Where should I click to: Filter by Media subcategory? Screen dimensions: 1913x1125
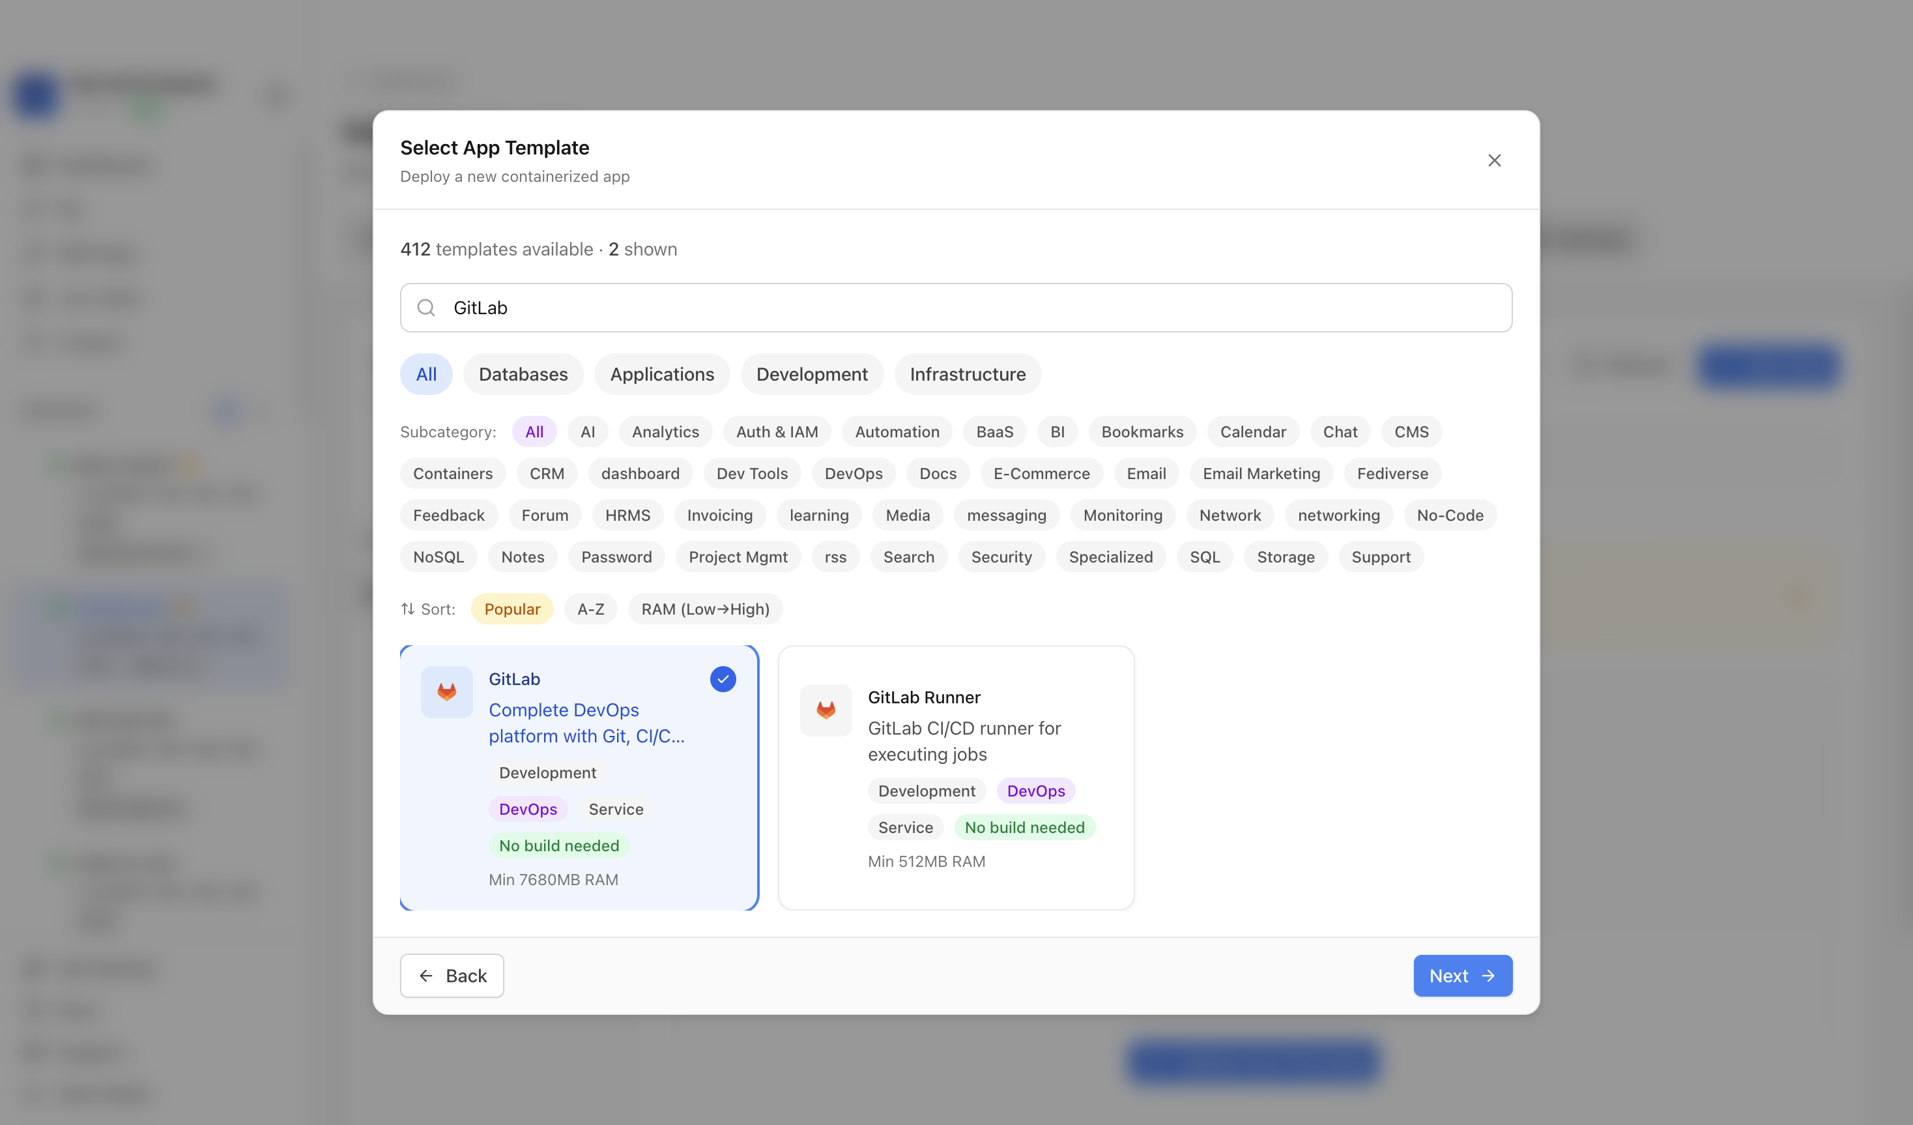coord(907,515)
